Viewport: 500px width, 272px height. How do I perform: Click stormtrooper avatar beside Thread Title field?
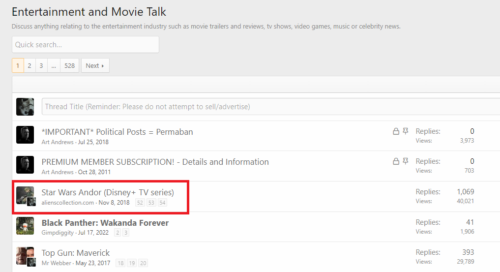tap(25, 107)
